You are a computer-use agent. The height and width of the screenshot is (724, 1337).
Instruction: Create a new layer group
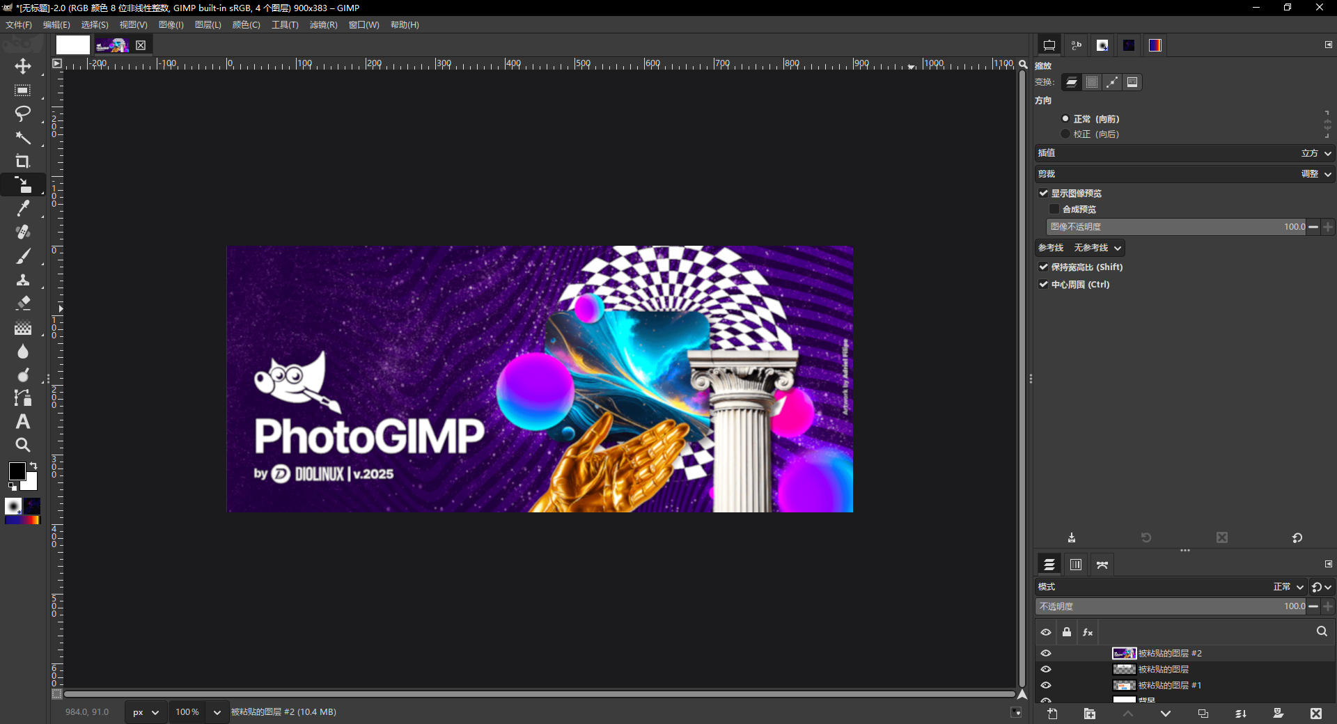click(1090, 714)
